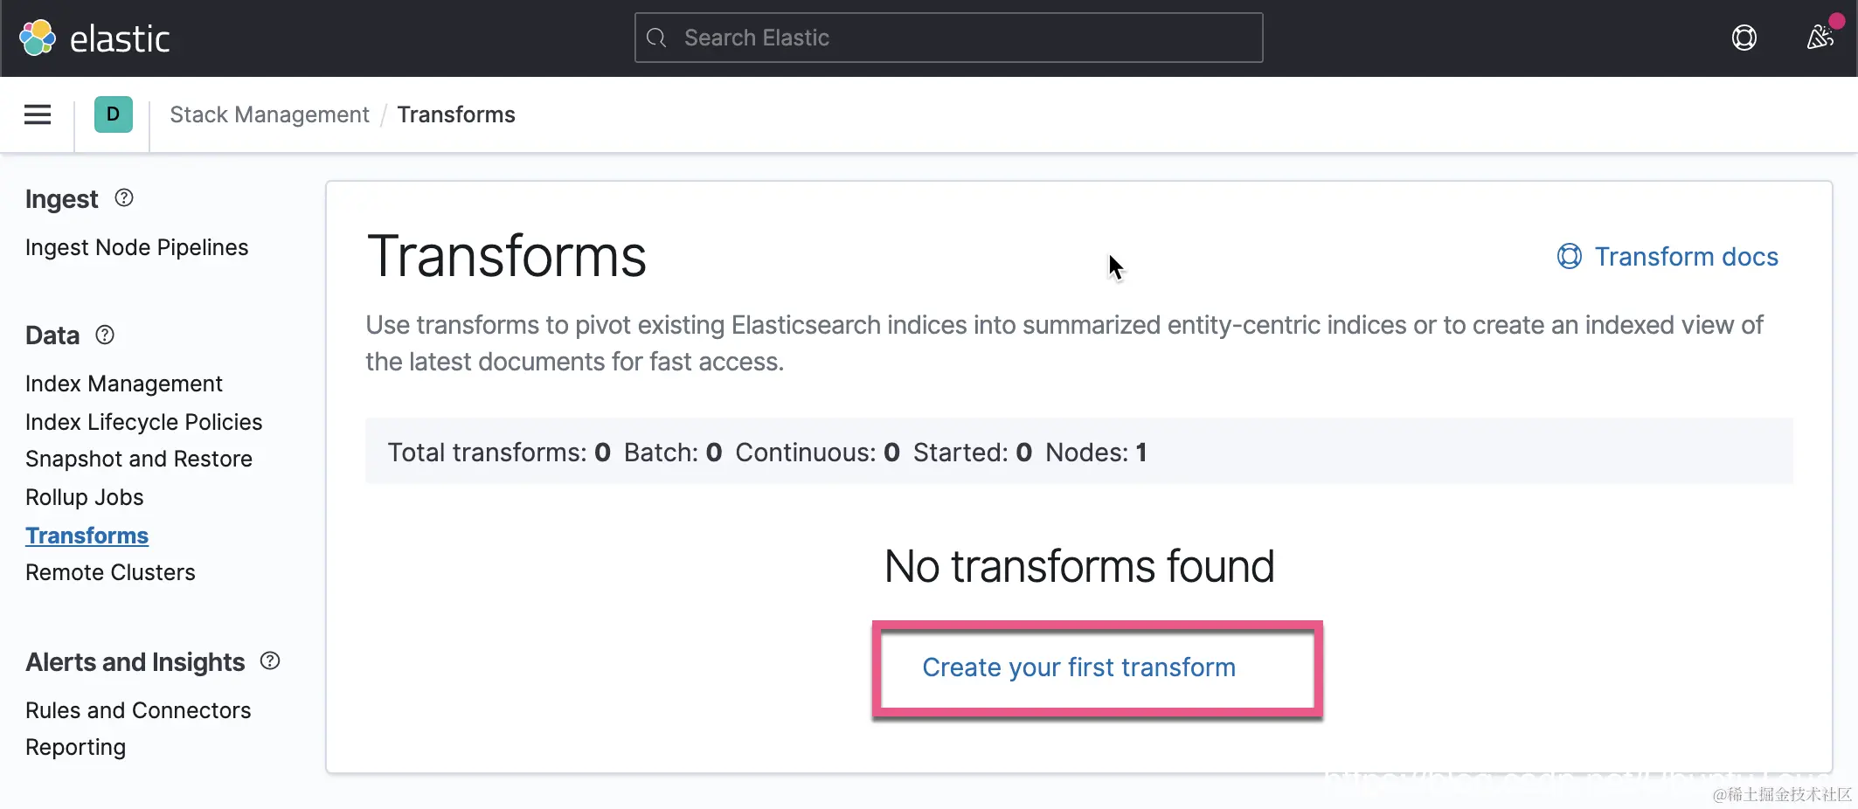Select Rollup Jobs in sidebar

pos(84,497)
